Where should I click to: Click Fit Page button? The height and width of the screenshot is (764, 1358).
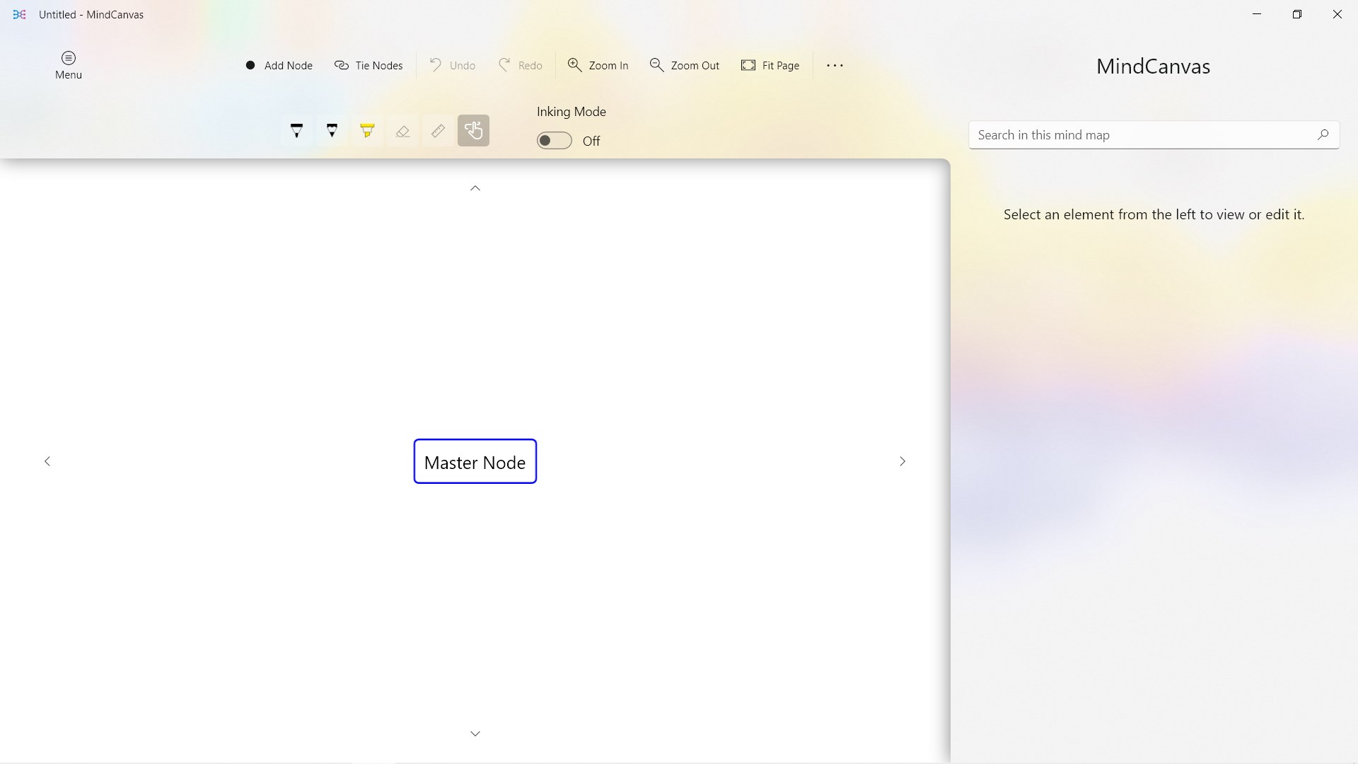[770, 65]
